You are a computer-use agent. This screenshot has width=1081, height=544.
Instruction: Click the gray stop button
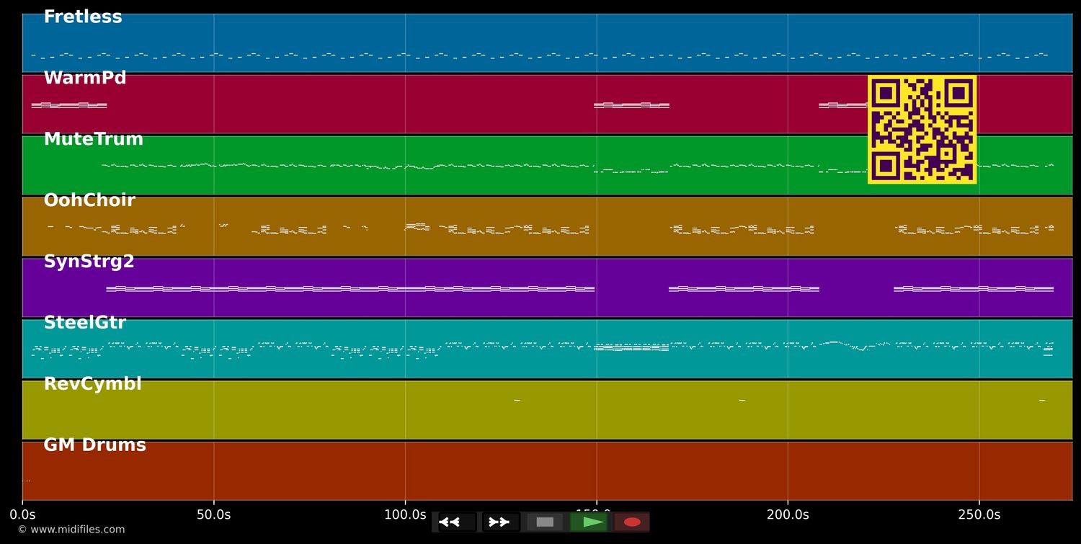coord(545,522)
